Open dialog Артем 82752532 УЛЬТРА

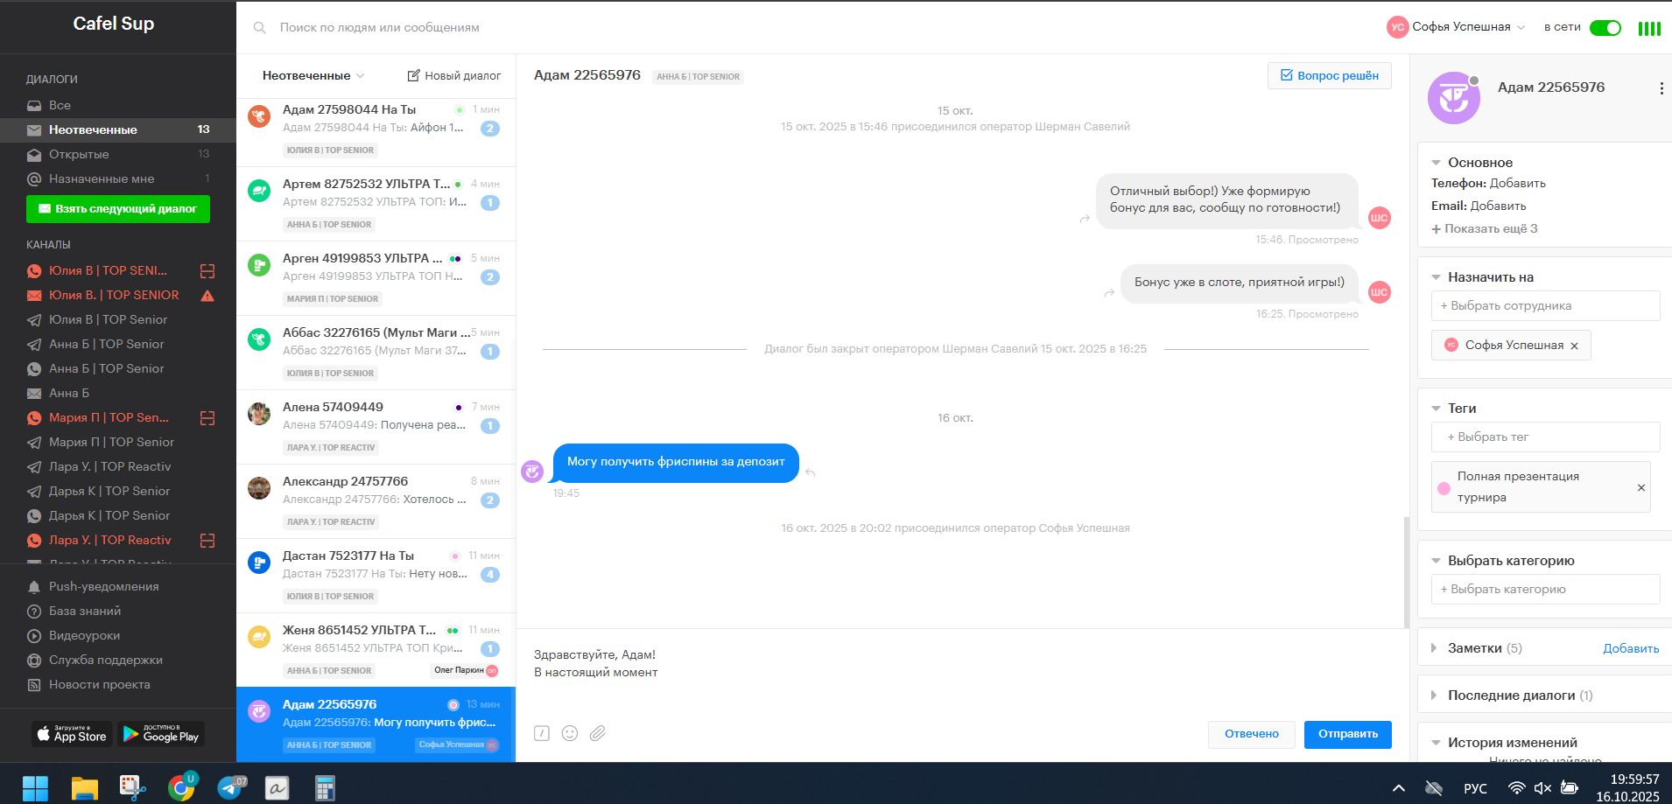(x=376, y=204)
